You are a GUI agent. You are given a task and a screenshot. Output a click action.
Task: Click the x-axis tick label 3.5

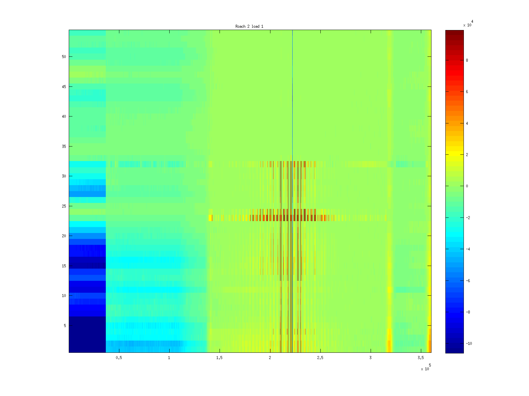(x=421, y=358)
